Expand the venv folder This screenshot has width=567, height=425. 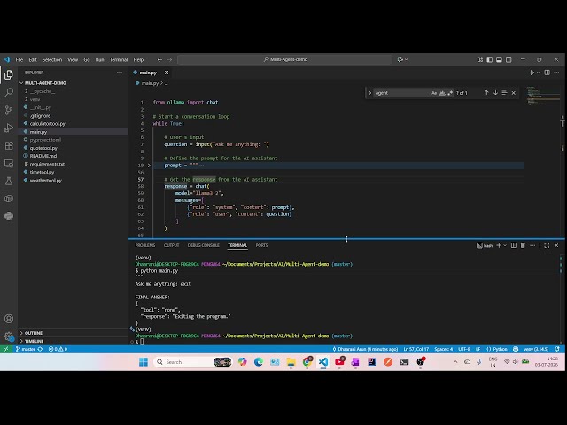coord(27,99)
